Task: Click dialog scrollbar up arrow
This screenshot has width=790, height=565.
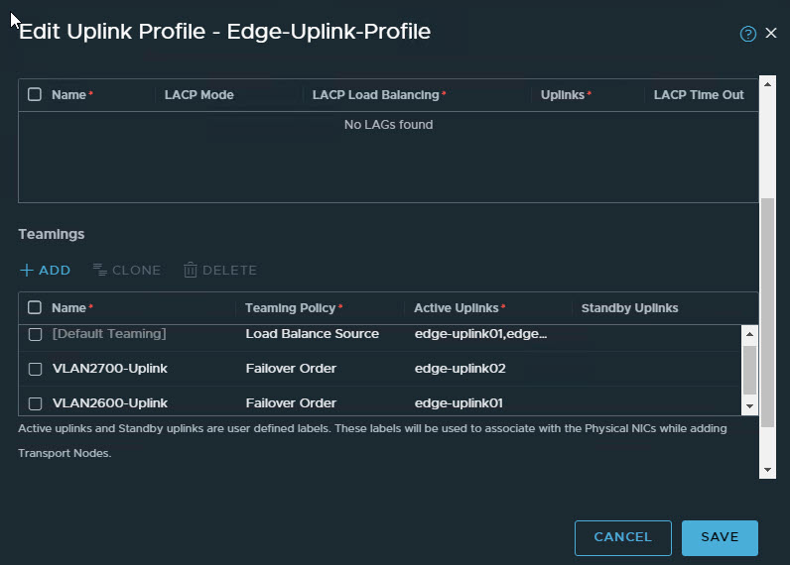Action: [x=767, y=83]
